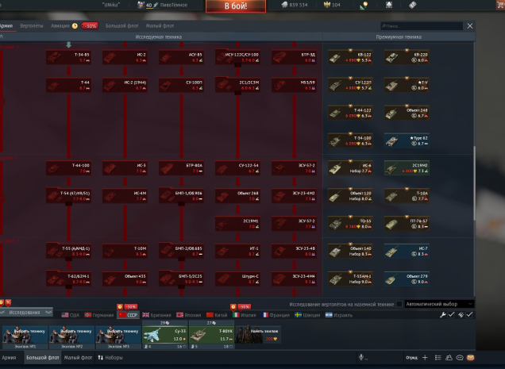Click the -30% discount badge

coord(89,25)
